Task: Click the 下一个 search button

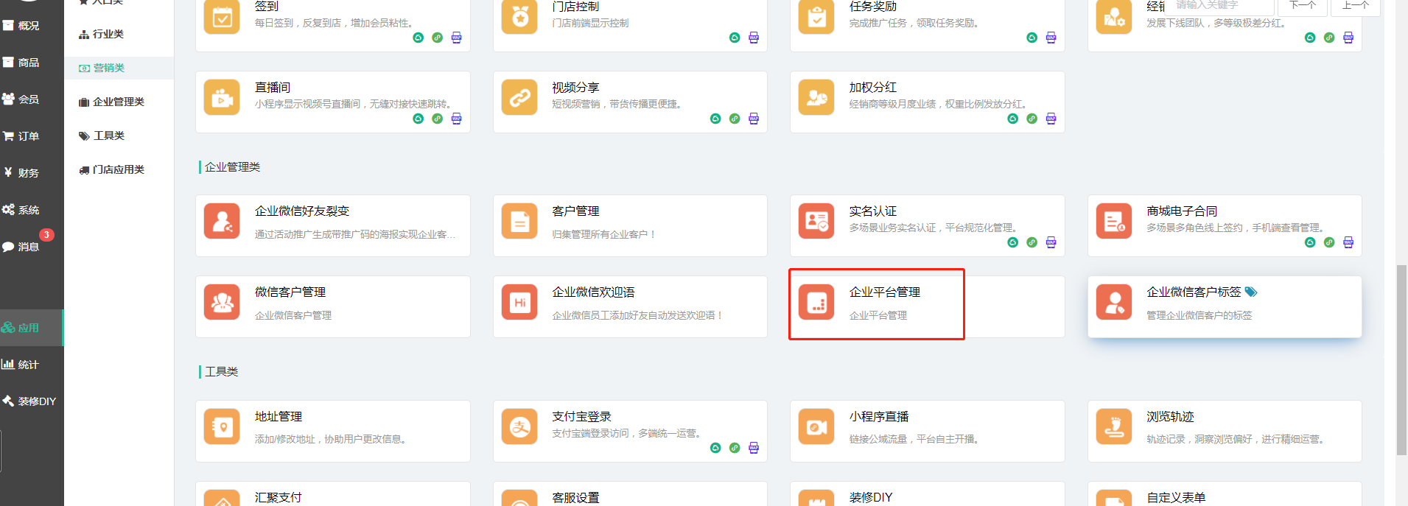Action: tap(1302, 6)
